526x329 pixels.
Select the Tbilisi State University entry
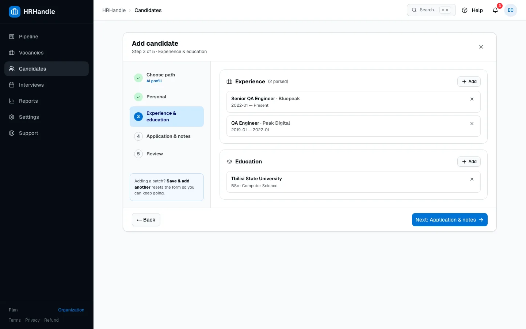(353, 182)
